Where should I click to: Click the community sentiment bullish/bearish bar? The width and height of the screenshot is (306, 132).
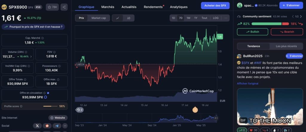270,24
